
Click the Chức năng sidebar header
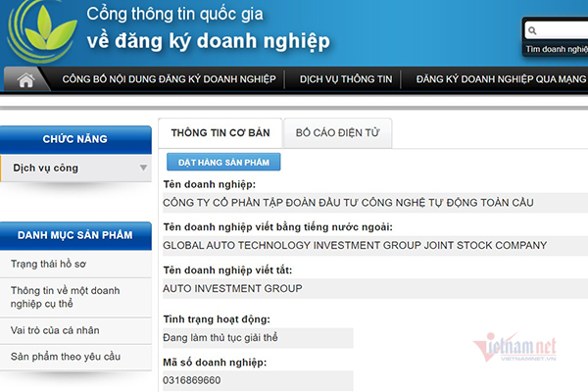(74, 139)
